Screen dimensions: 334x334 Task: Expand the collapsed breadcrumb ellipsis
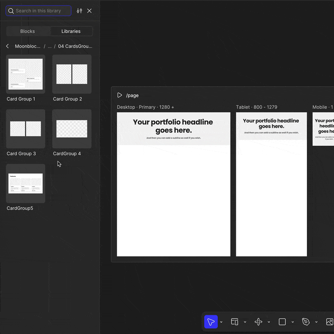coord(49,46)
